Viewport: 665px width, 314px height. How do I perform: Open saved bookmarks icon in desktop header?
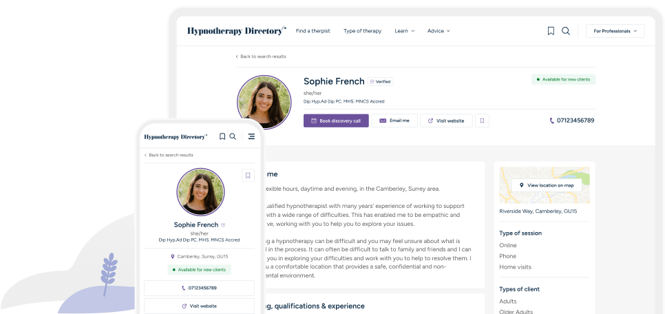(551, 31)
